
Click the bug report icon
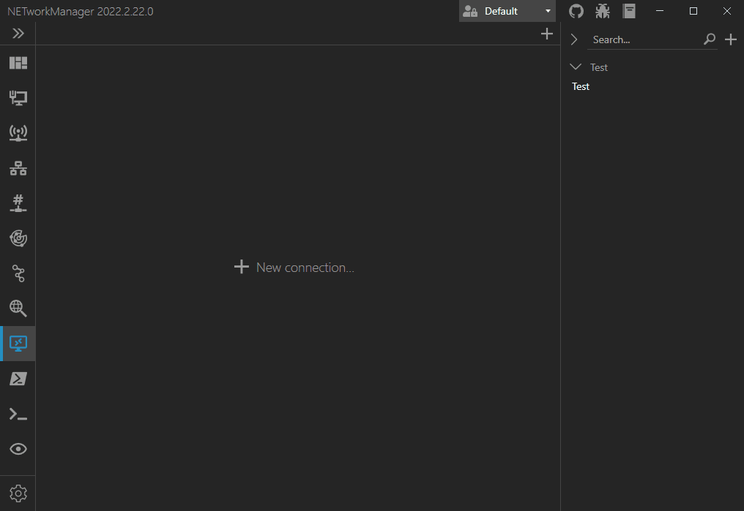(x=603, y=11)
